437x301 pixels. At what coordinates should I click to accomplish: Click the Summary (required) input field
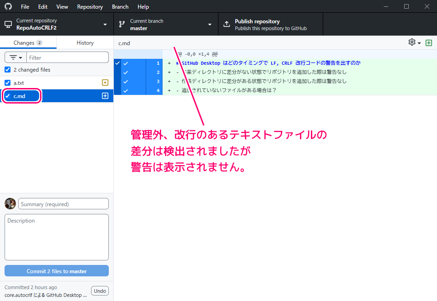[x=63, y=204]
